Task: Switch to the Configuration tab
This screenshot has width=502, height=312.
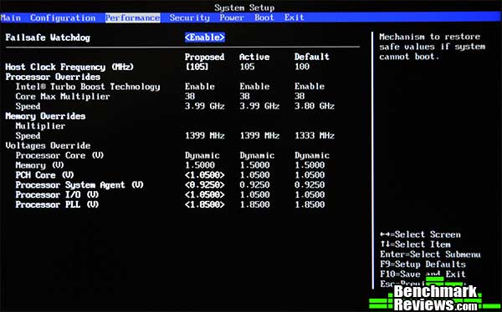Action: (x=63, y=18)
